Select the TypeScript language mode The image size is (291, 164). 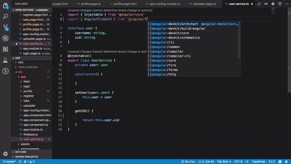click(x=258, y=162)
